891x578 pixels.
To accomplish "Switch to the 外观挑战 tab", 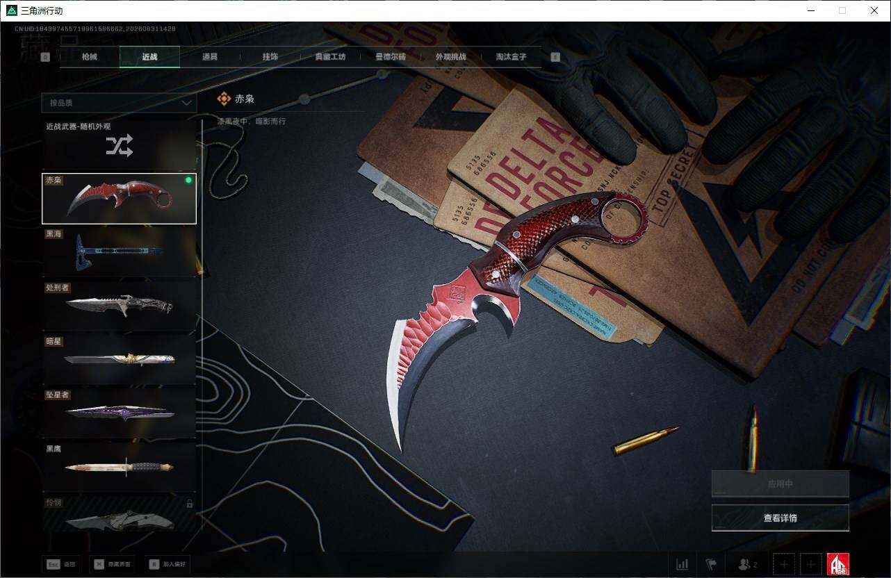I will (450, 57).
